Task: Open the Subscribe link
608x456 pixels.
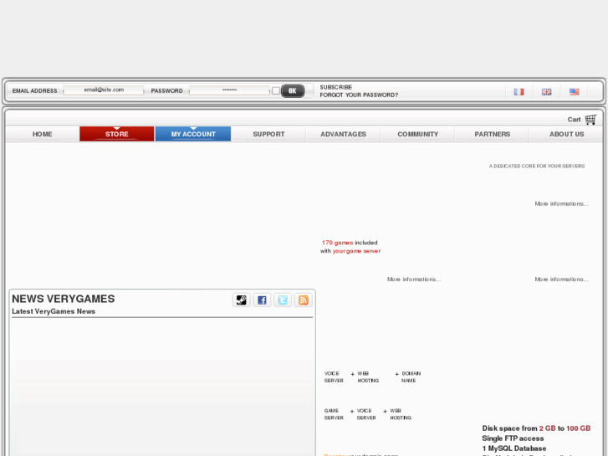Action: pyautogui.click(x=336, y=87)
